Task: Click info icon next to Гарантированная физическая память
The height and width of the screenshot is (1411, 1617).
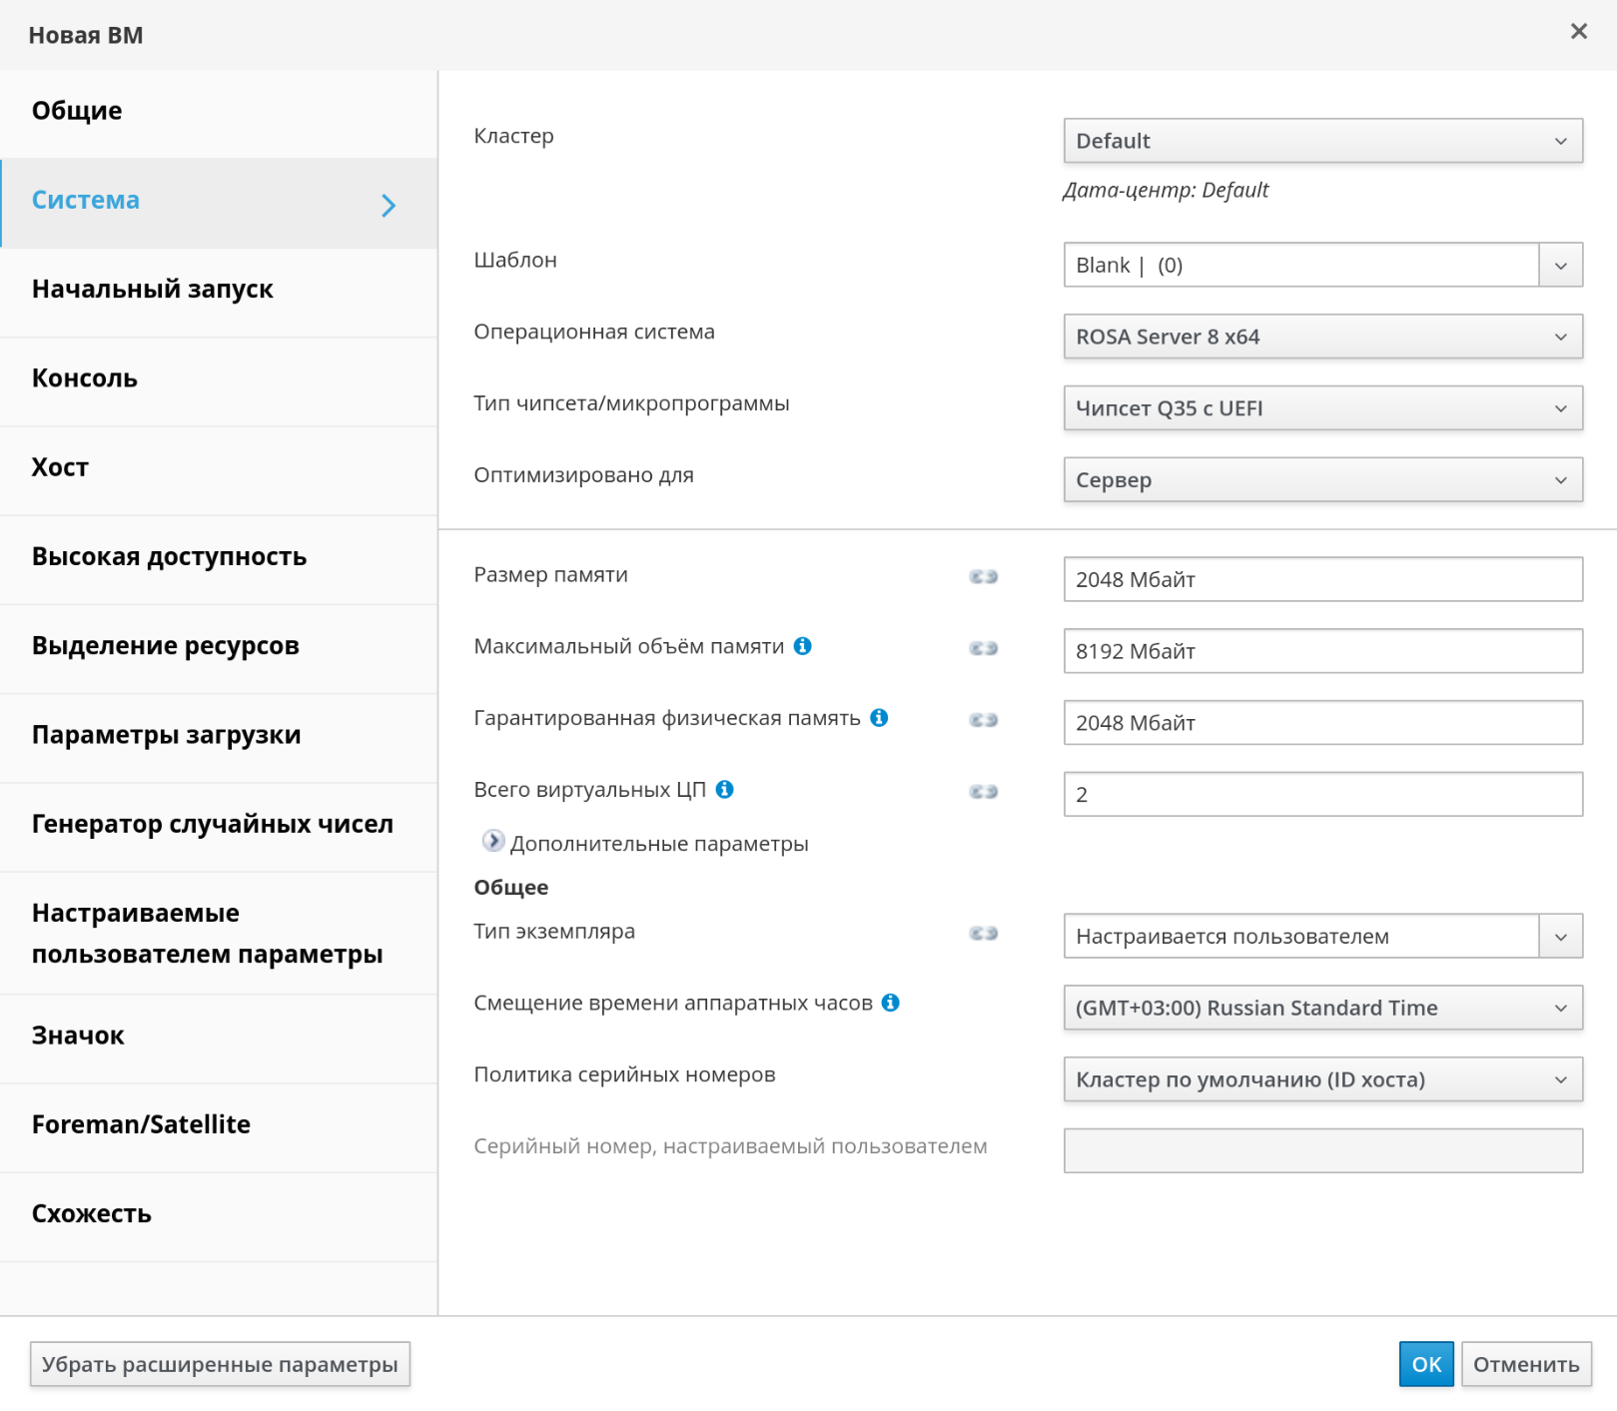Action: [x=879, y=718]
